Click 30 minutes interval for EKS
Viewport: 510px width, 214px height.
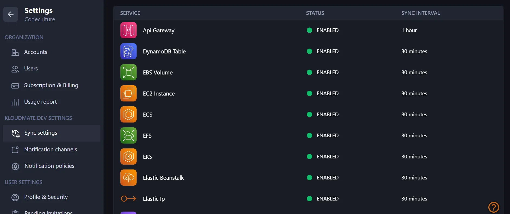point(414,157)
